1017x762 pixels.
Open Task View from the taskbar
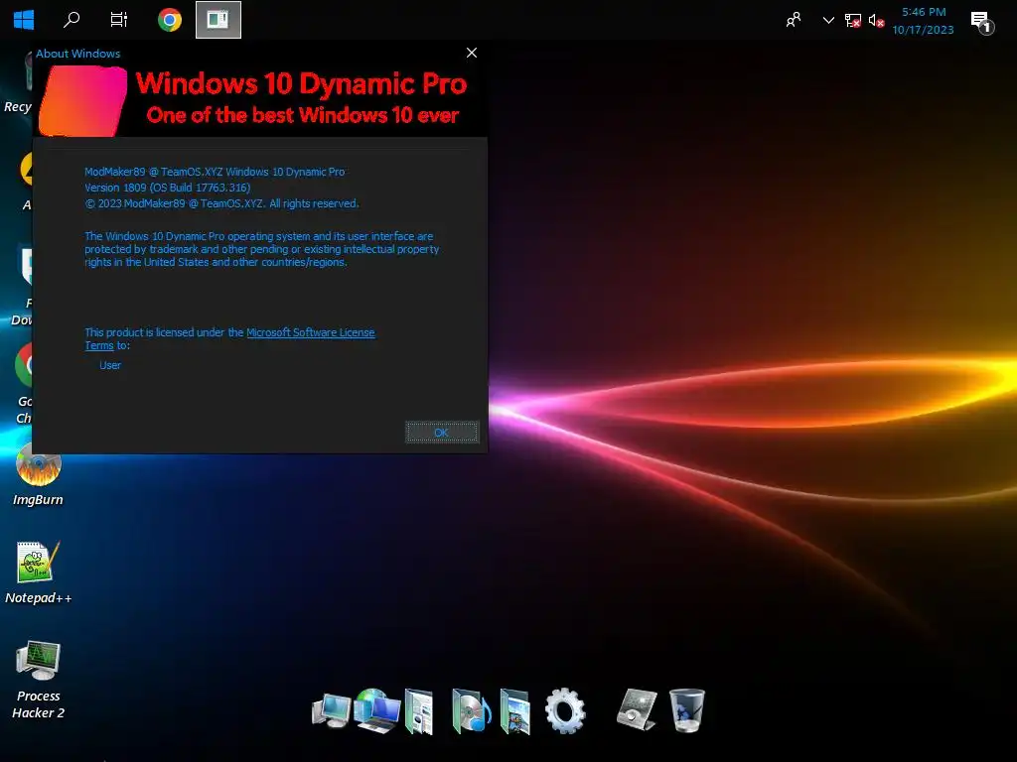click(x=119, y=20)
